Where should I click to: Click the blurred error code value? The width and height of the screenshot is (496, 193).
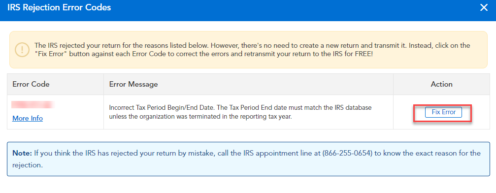pyautogui.click(x=33, y=105)
